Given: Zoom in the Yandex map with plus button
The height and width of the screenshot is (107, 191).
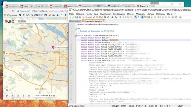Looking at the screenshot, I should coord(7,59).
